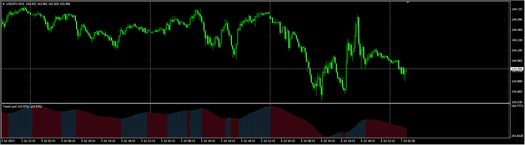The height and width of the screenshot is (145, 525).
Task: Click the OHLC values 143.933 143.962 143.920 143.958
Action: (x=48, y=4)
